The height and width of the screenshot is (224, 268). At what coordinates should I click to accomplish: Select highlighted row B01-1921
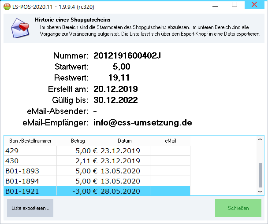click(x=97, y=191)
